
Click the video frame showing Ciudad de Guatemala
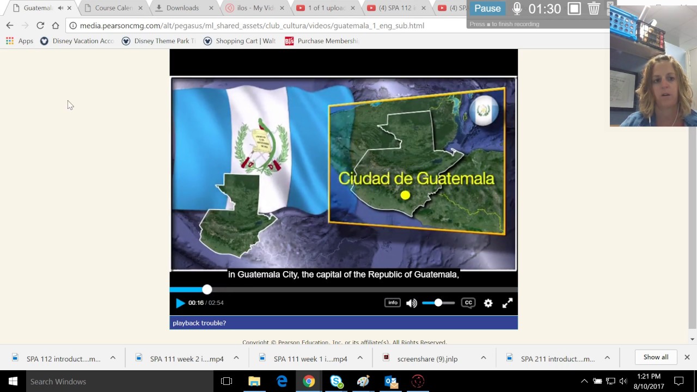pyautogui.click(x=344, y=174)
